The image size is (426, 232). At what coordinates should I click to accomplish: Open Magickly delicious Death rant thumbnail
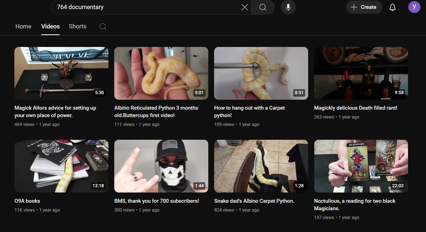tap(361, 73)
